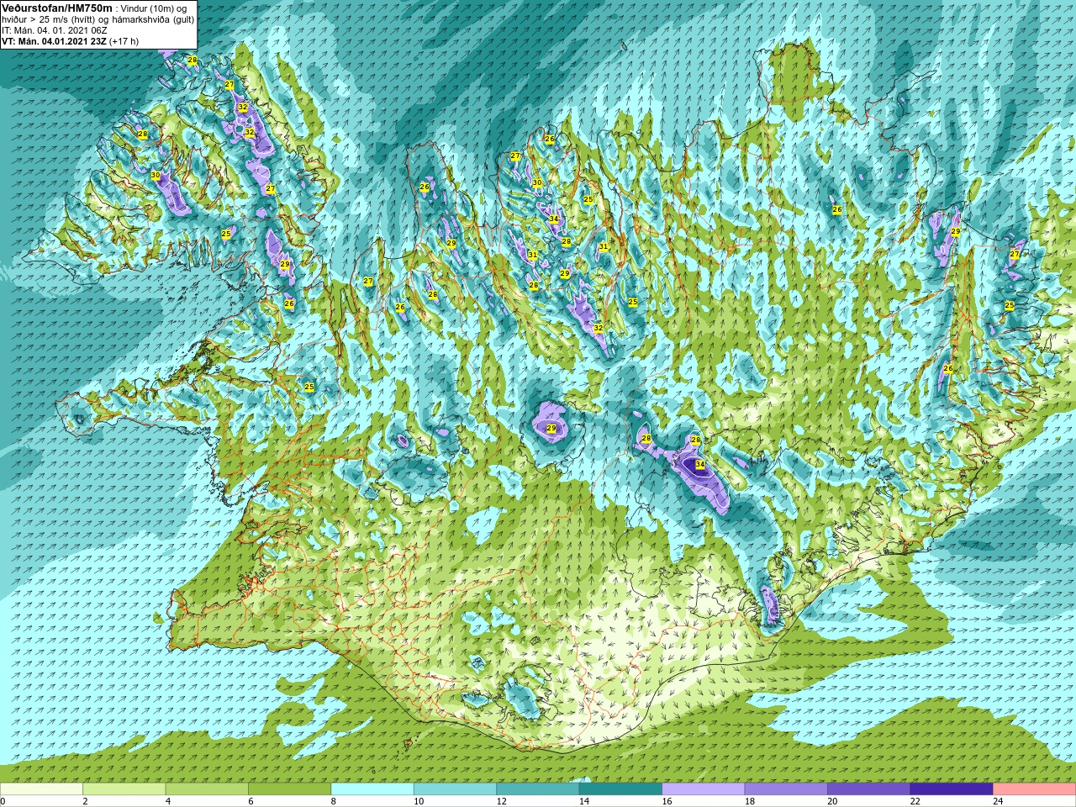Click the legend scale label '22'

[915, 801]
